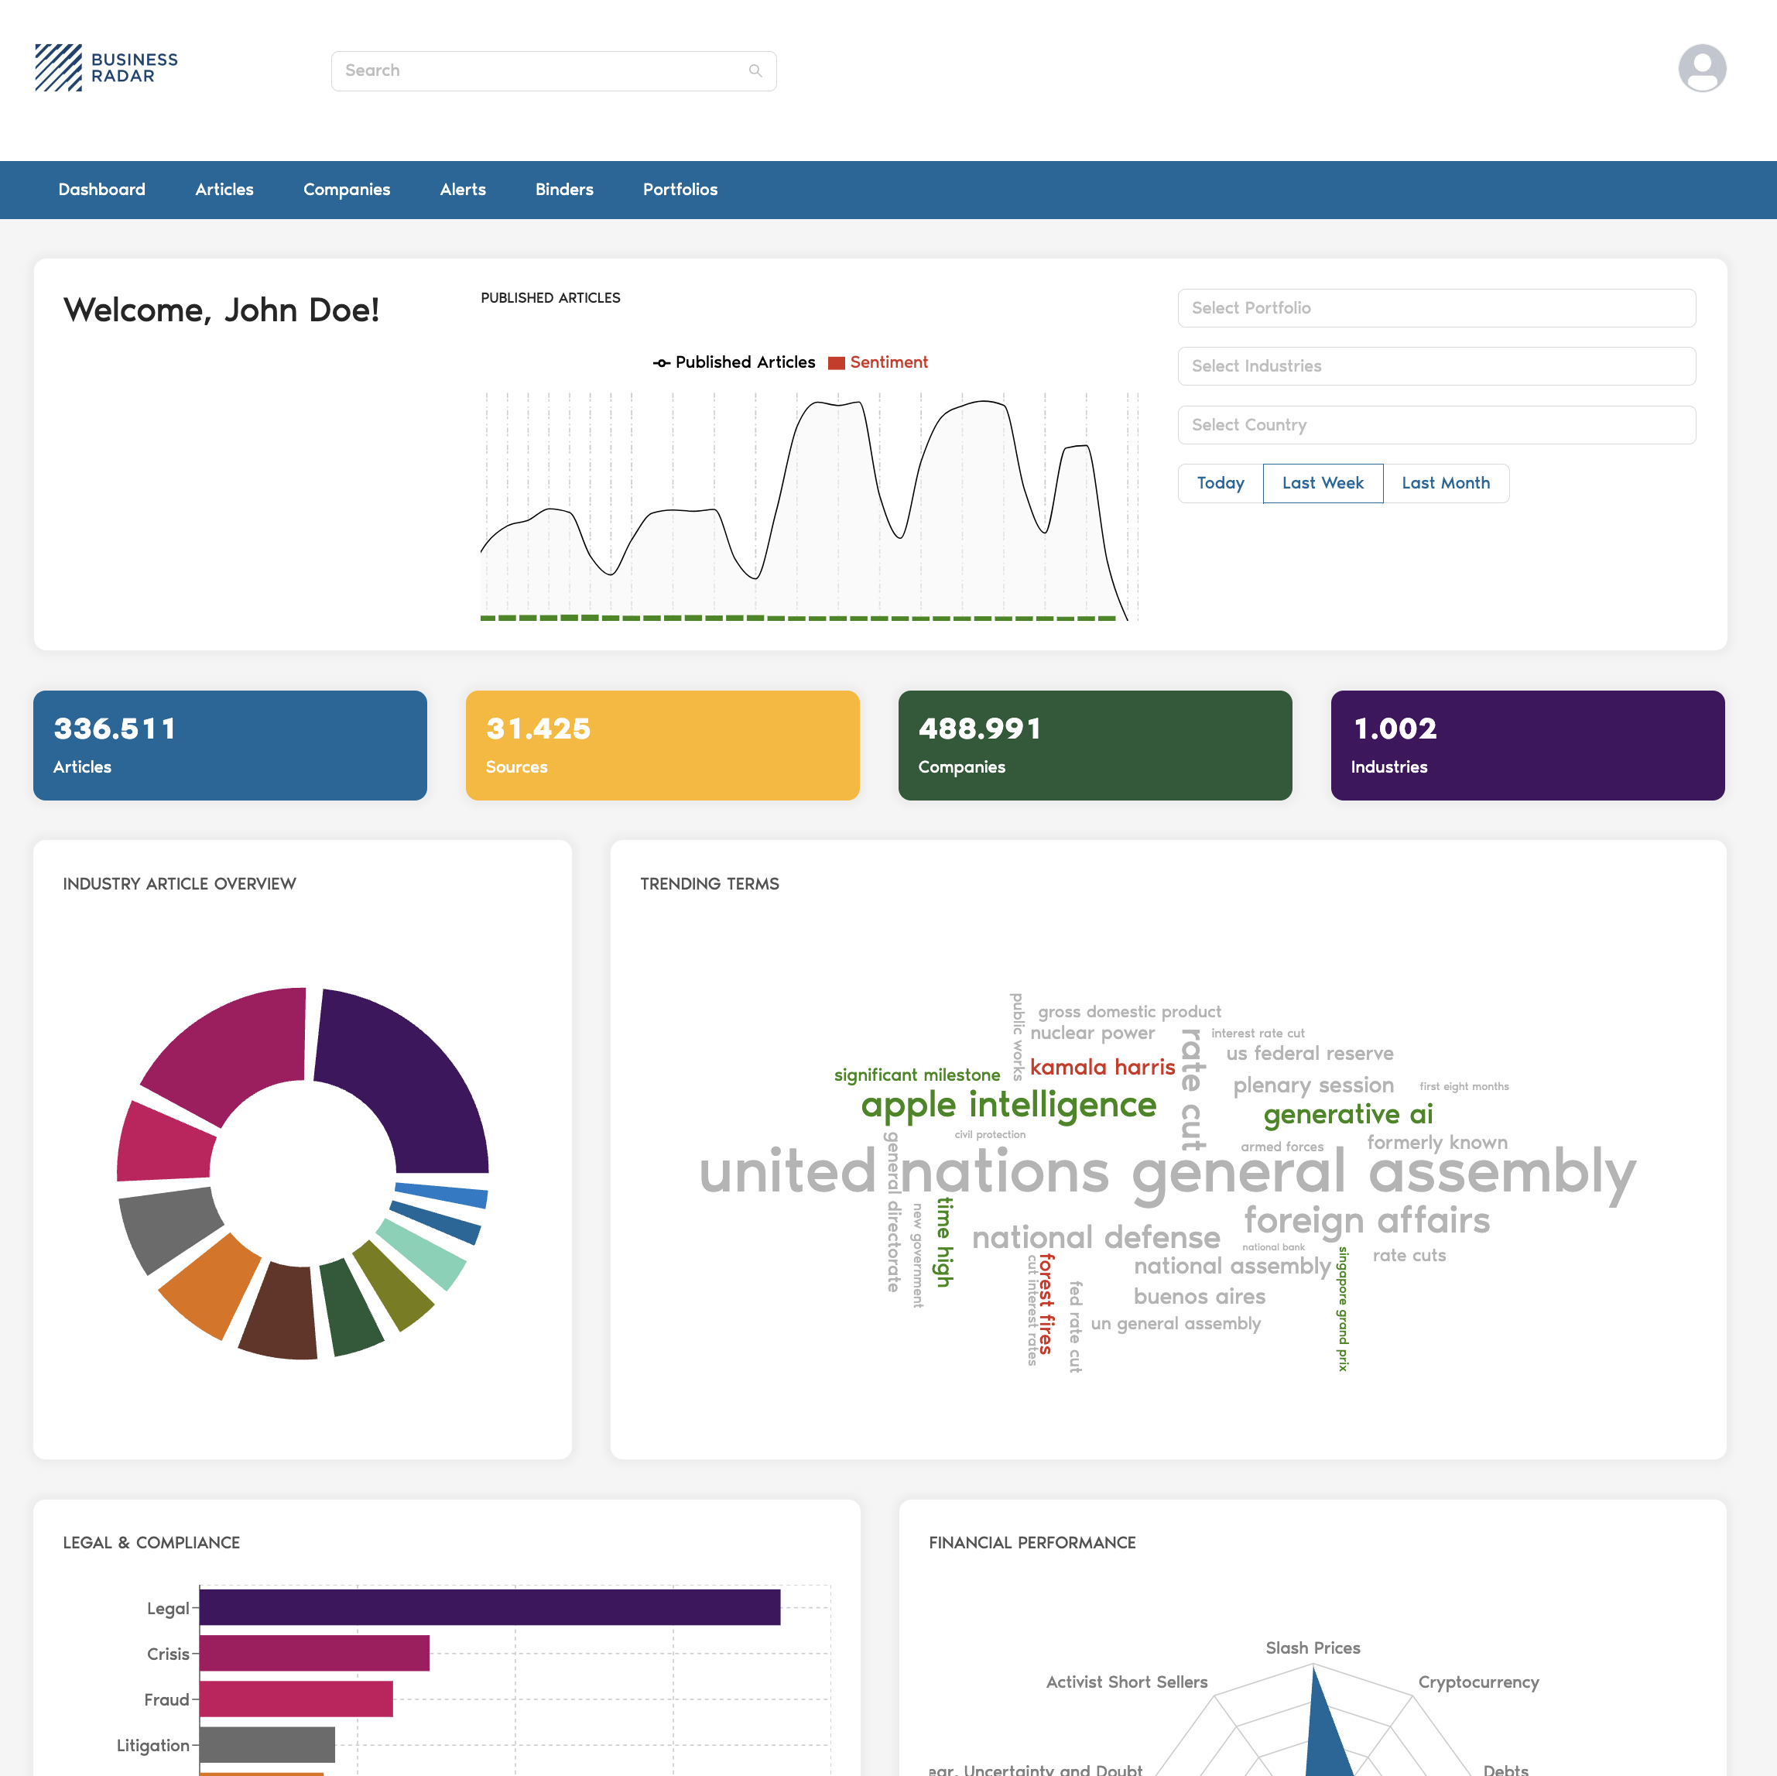1777x1776 pixels.
Task: Open the Select Industries dropdown
Action: [x=1436, y=366]
